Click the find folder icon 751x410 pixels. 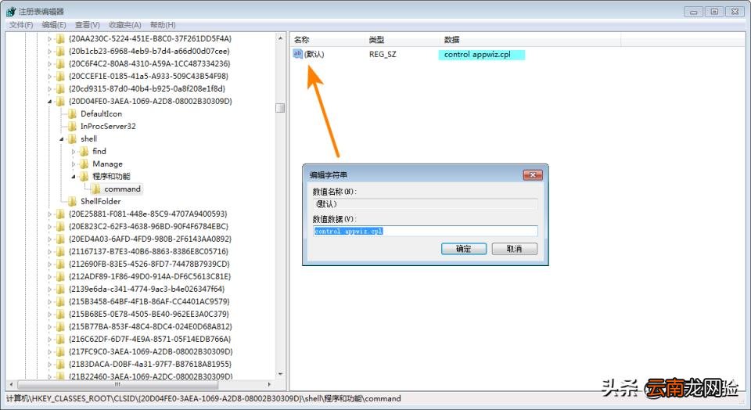point(84,151)
